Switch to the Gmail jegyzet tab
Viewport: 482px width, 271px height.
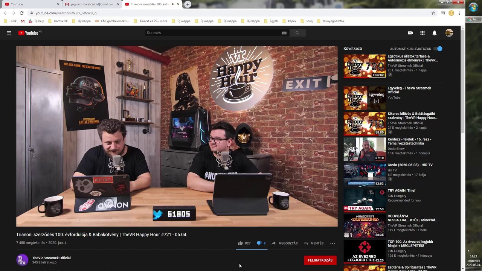click(91, 4)
